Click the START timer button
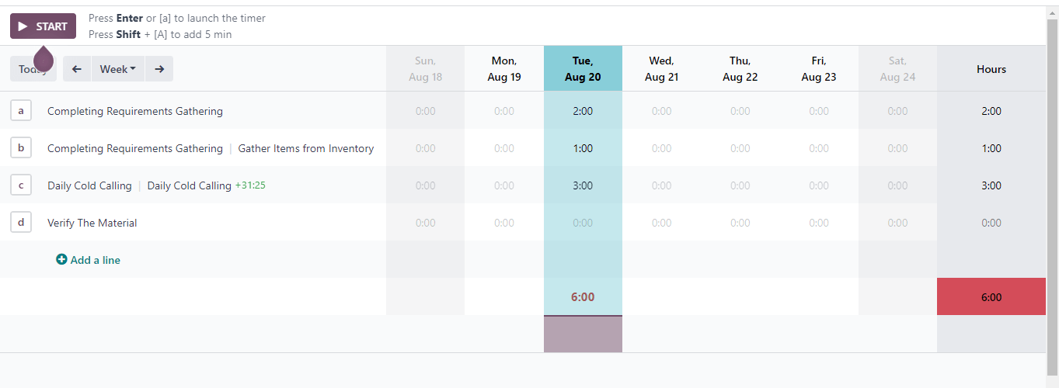The image size is (1059, 388). [43, 26]
